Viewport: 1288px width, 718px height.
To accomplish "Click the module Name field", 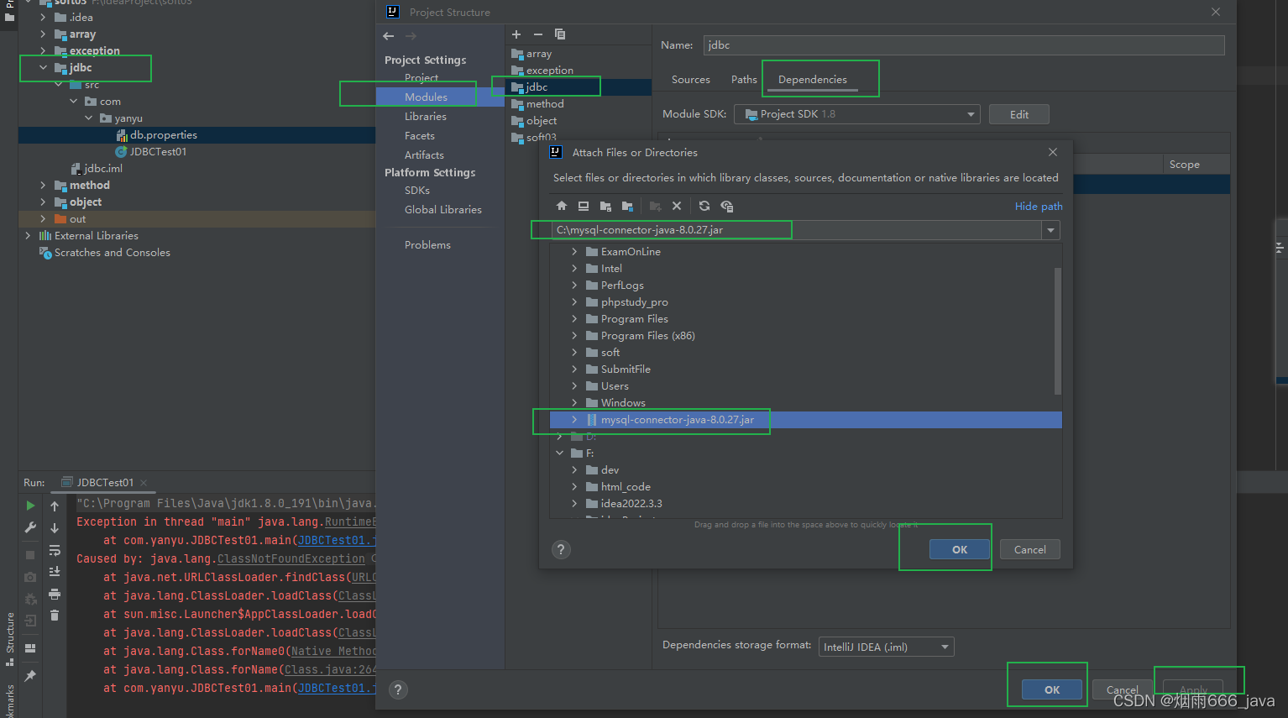I will (x=964, y=45).
